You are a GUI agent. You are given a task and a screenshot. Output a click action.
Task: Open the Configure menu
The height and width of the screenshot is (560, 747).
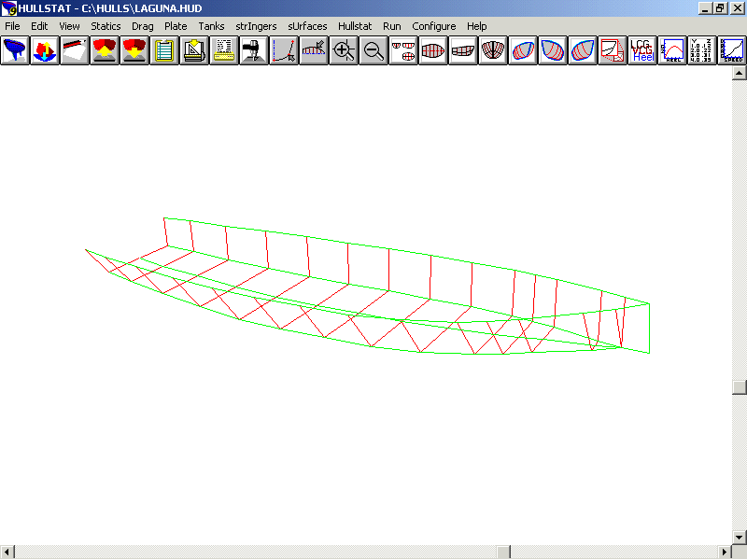coord(433,26)
